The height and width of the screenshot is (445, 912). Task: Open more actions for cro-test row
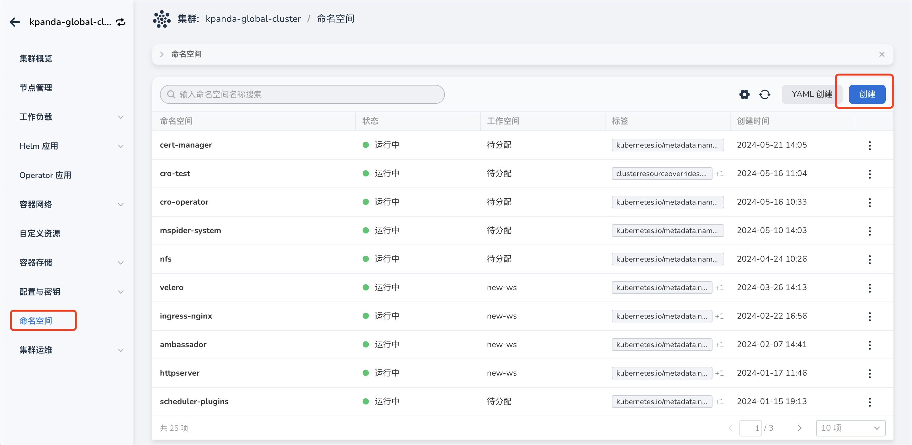870,174
